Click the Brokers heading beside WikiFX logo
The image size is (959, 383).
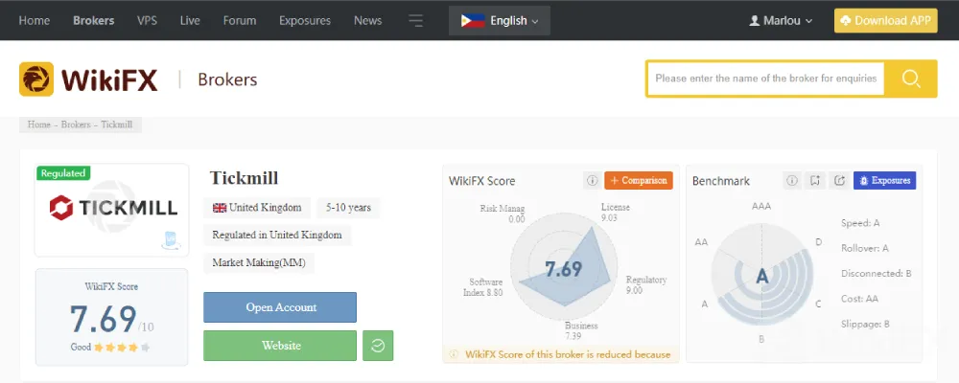pyautogui.click(x=227, y=80)
